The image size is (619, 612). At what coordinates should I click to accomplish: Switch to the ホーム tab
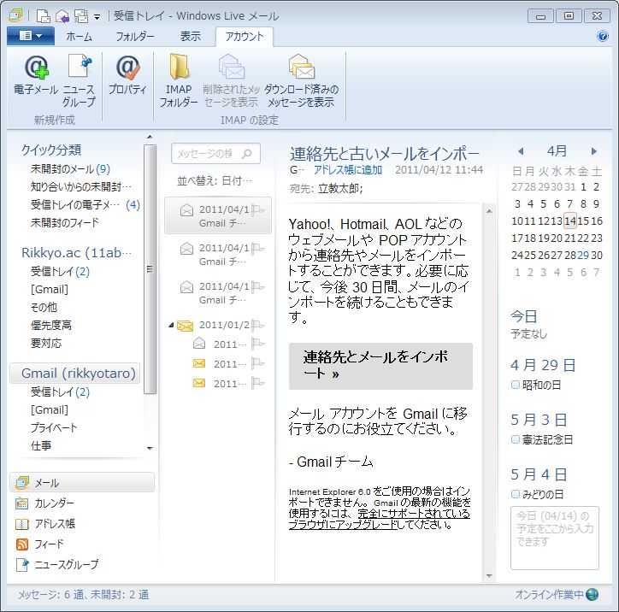[x=79, y=37]
